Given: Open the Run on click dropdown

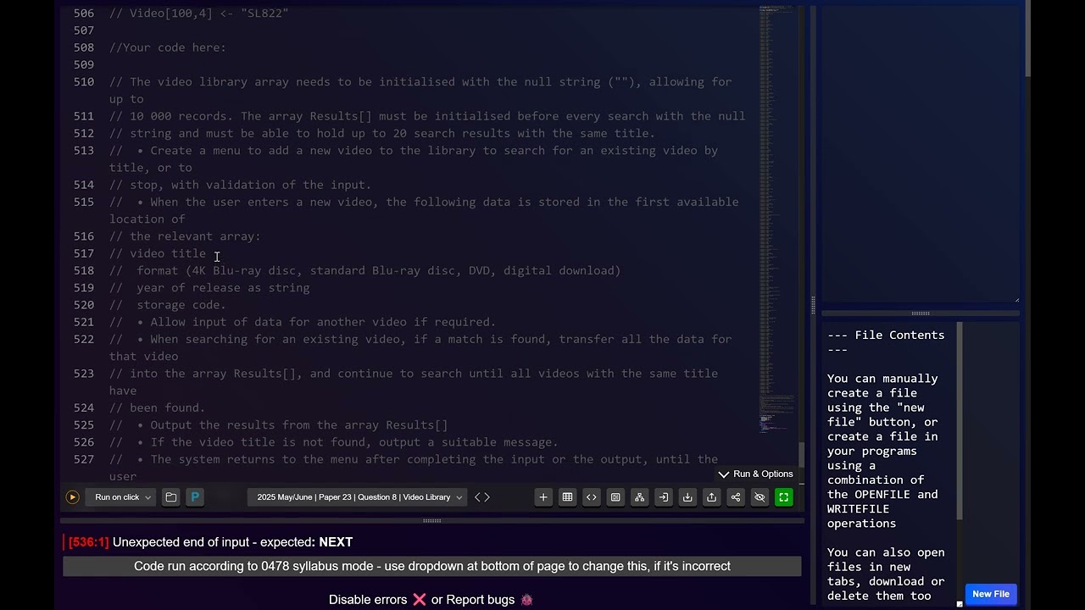Looking at the screenshot, I should (x=123, y=497).
